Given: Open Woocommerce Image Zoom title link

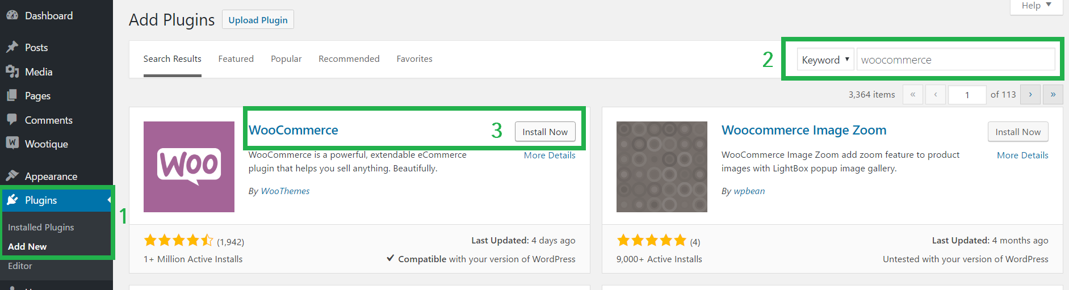Looking at the screenshot, I should [804, 130].
